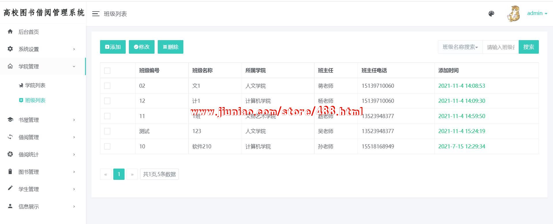Check the box for class 文1
The image size is (553, 224).
(107, 86)
